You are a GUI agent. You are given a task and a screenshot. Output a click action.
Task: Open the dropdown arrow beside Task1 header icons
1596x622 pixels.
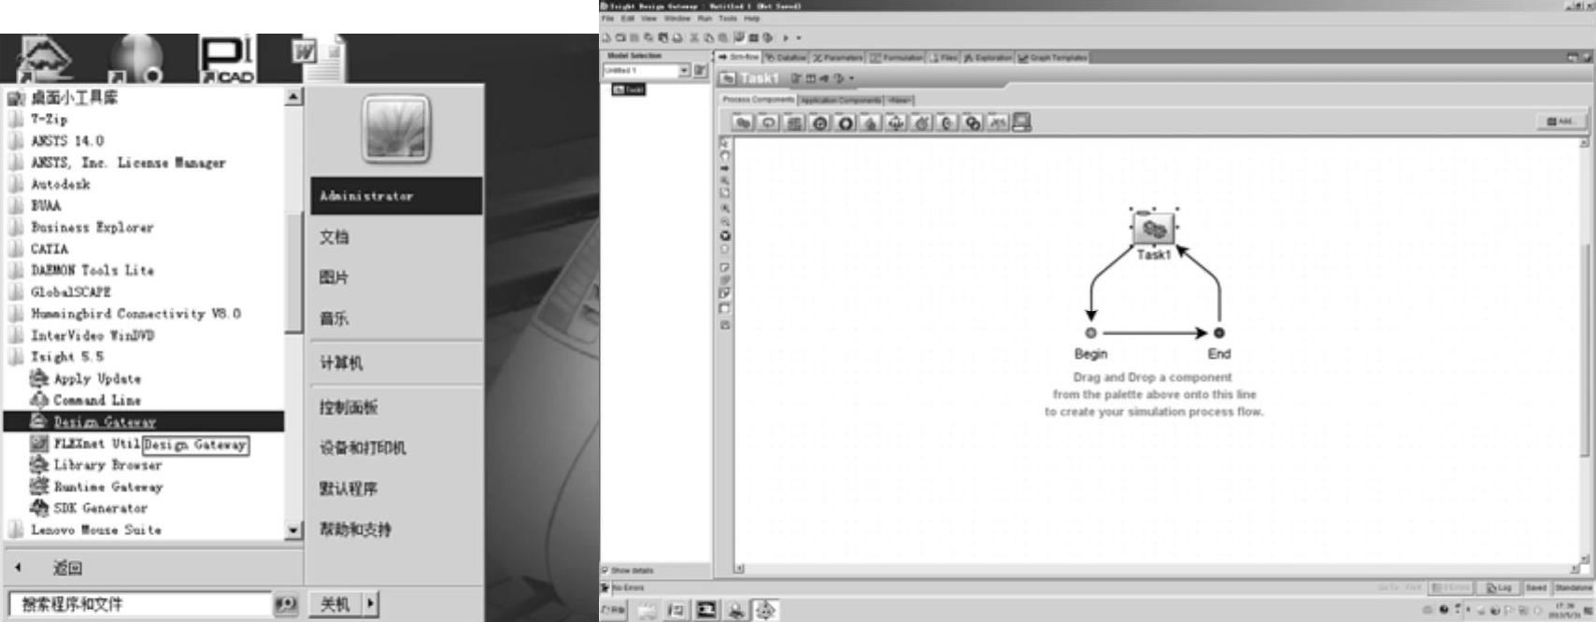pos(850,78)
